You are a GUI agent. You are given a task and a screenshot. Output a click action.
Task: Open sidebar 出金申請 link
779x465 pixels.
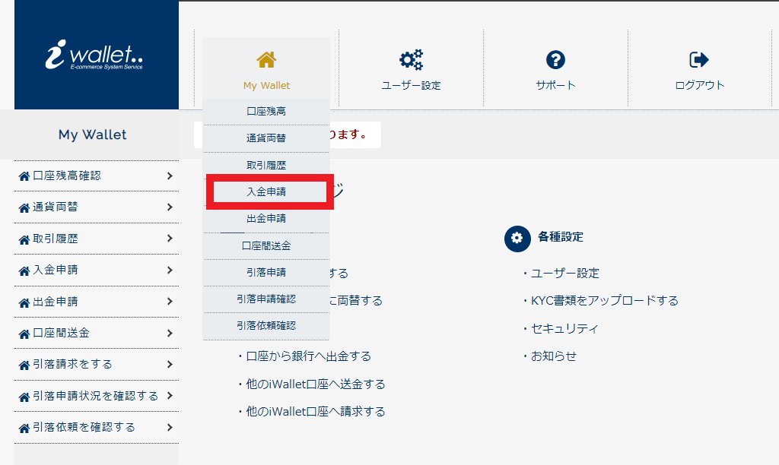point(55,301)
